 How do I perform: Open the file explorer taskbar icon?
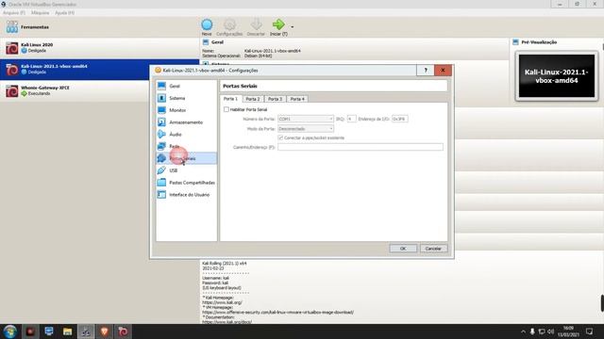tap(67, 331)
